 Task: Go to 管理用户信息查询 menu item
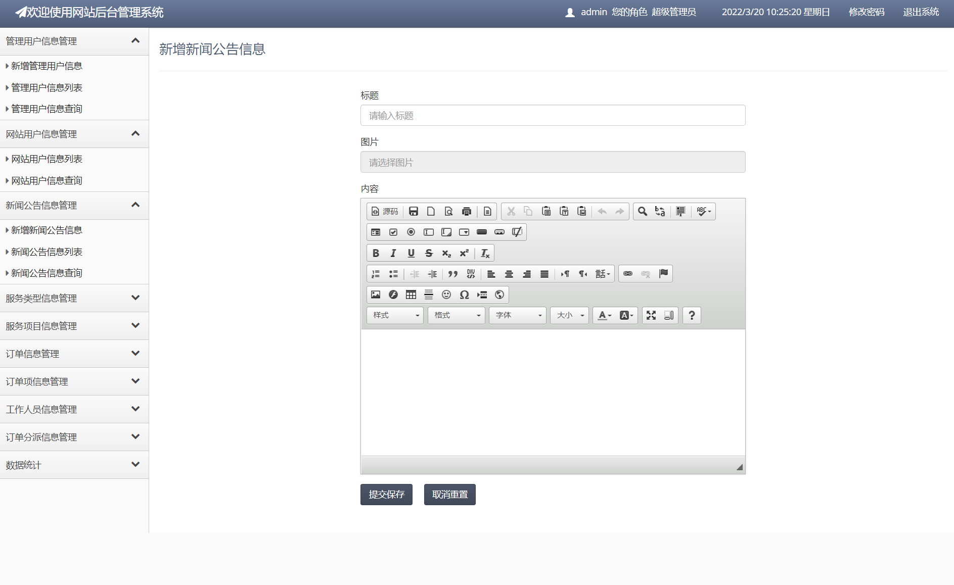point(47,109)
